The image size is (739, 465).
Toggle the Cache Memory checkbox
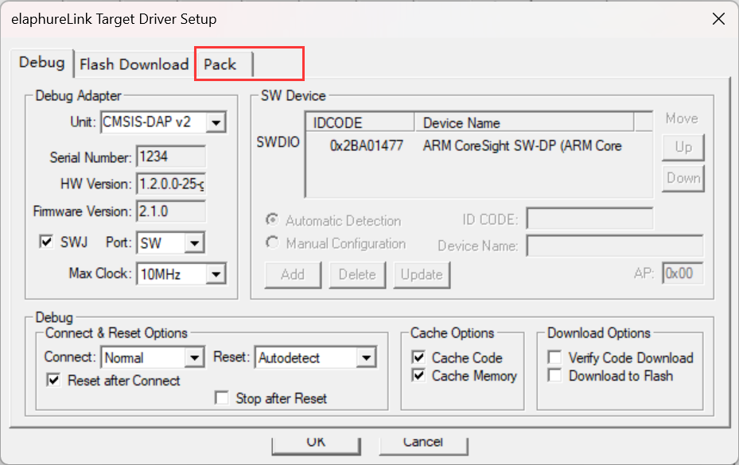coord(418,375)
